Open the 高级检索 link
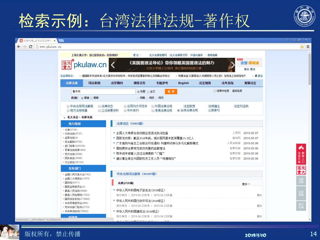 click(237, 91)
